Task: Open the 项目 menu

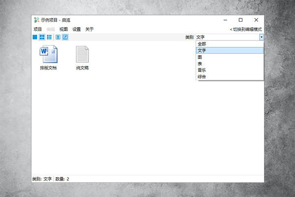Action: (38, 29)
